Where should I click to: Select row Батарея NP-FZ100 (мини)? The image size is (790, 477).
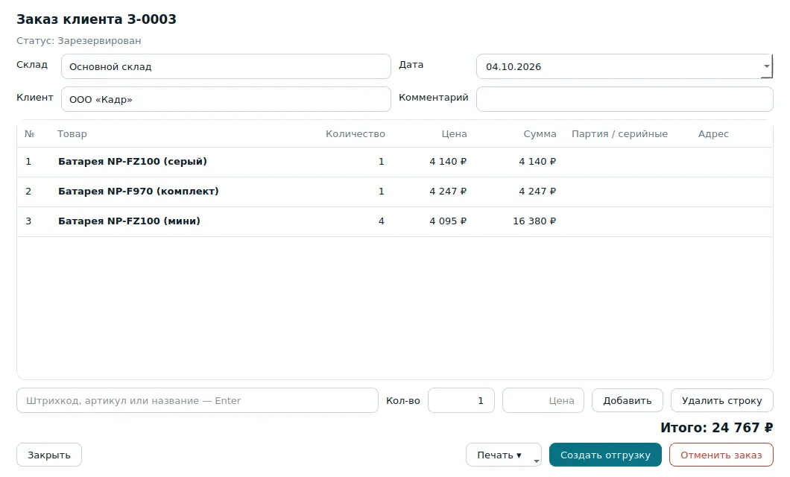395,221
